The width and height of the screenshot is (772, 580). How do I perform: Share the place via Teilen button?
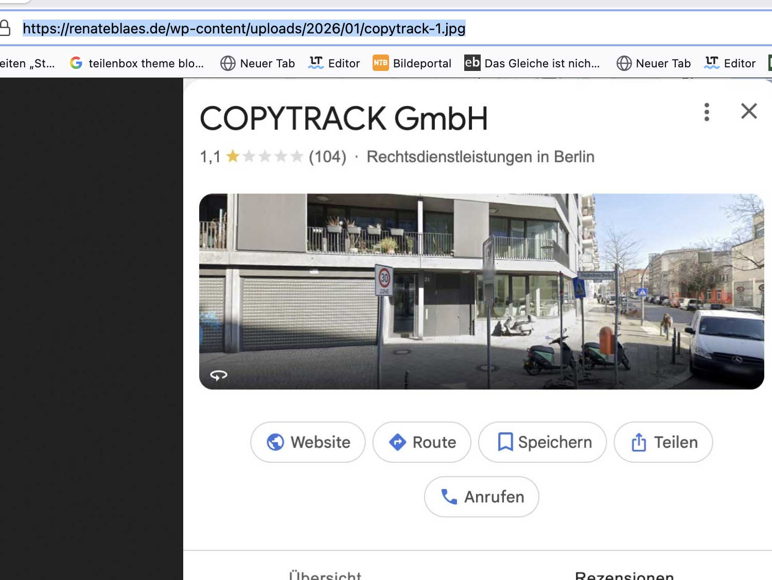coord(663,442)
